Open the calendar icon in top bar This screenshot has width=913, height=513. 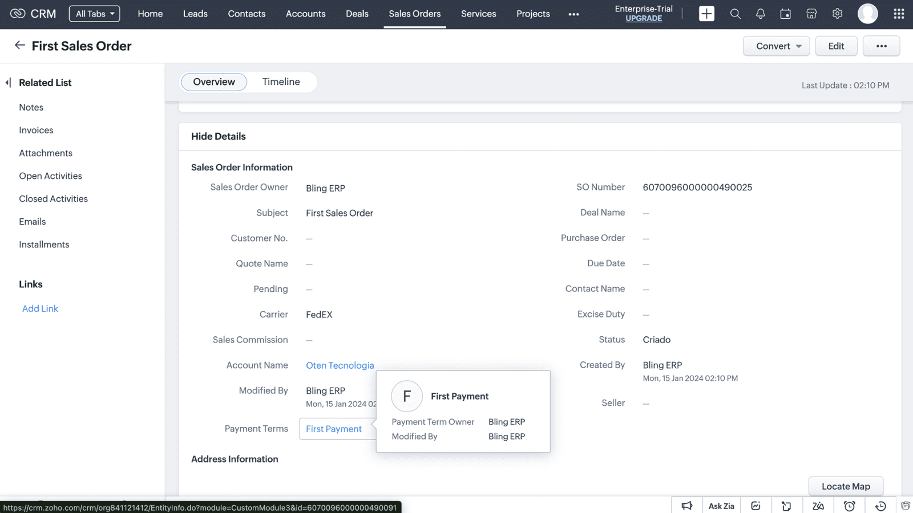tap(786, 14)
